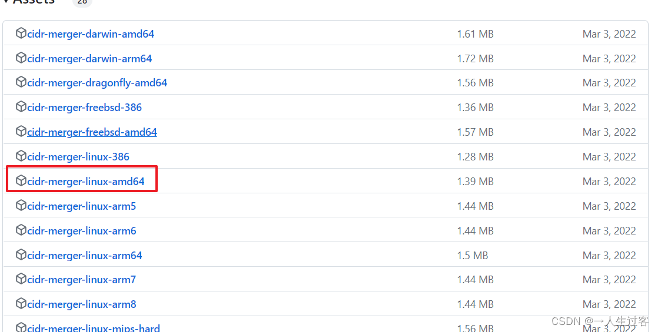Viewport: 658px width, 332px height.
Task: Click package icon beside cidr-merger-freebsd-386
Action: [21, 107]
